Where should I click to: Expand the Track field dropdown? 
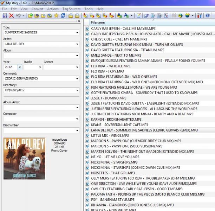click(x=40, y=67)
